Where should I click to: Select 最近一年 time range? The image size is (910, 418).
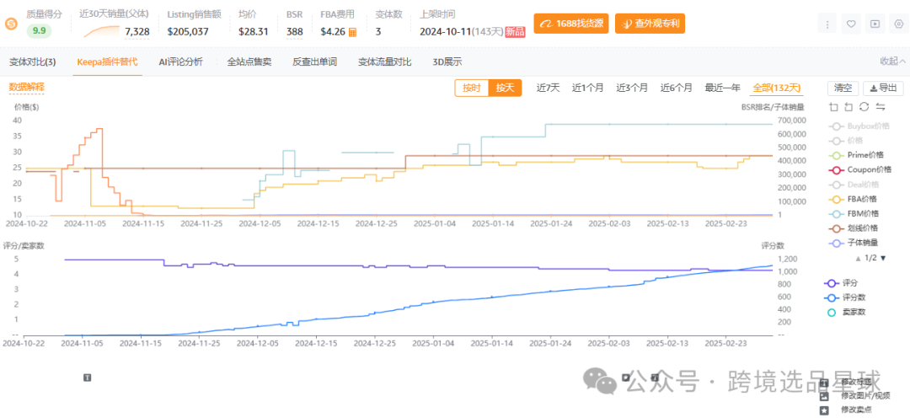tap(723, 88)
